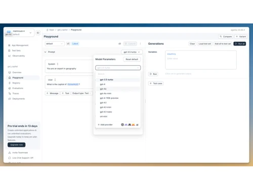Image resolution: width=253 pixels, height=190 pixels.
Task: Collapse the Prompt section chevron
Action: (x=45, y=52)
